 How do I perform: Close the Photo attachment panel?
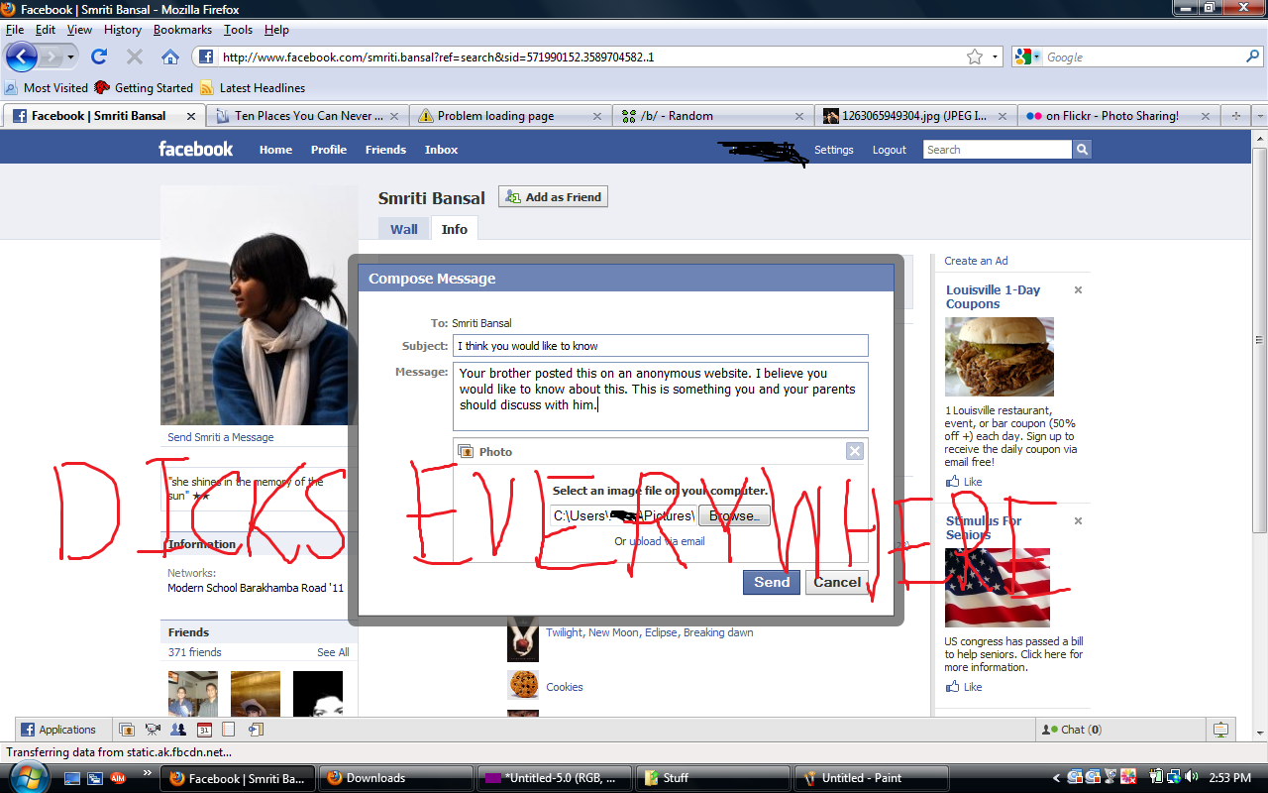coord(855,451)
